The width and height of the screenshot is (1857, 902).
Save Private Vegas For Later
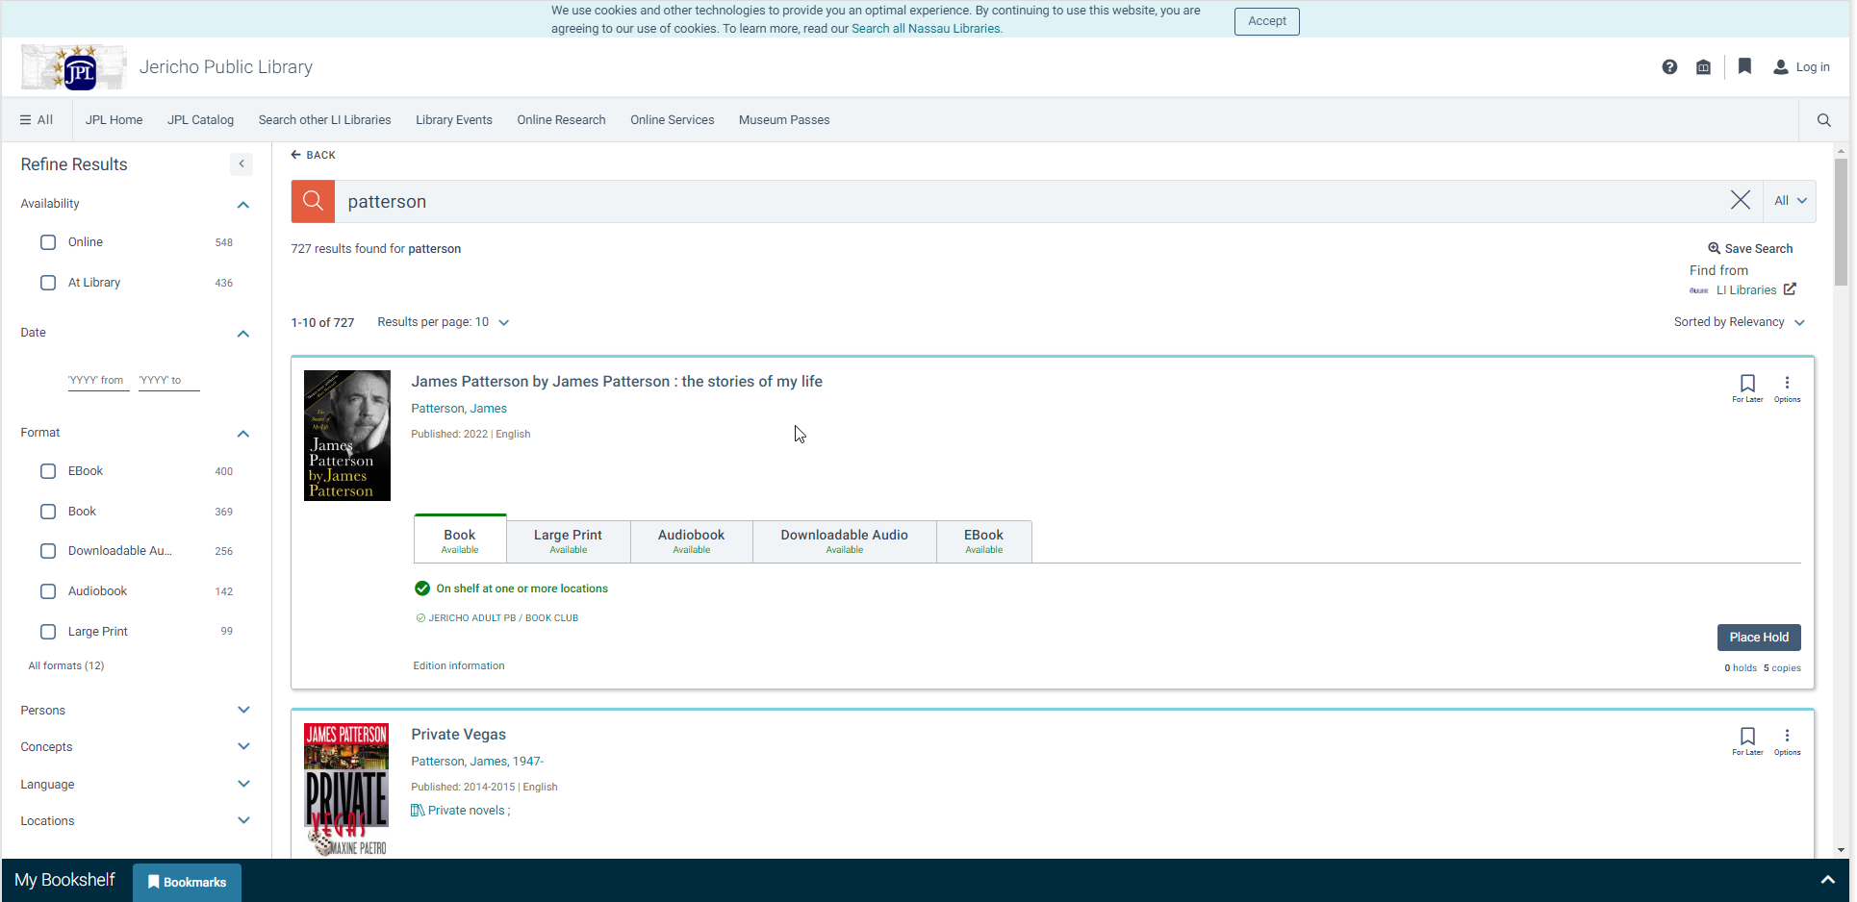coord(1747,740)
